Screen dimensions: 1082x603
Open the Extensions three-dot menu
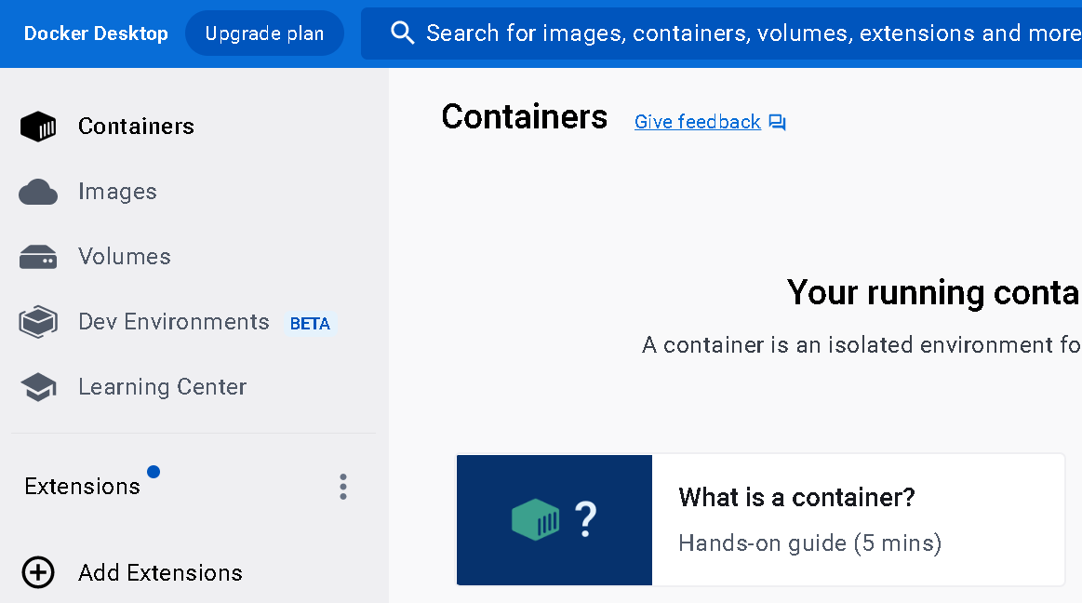pyautogui.click(x=343, y=487)
